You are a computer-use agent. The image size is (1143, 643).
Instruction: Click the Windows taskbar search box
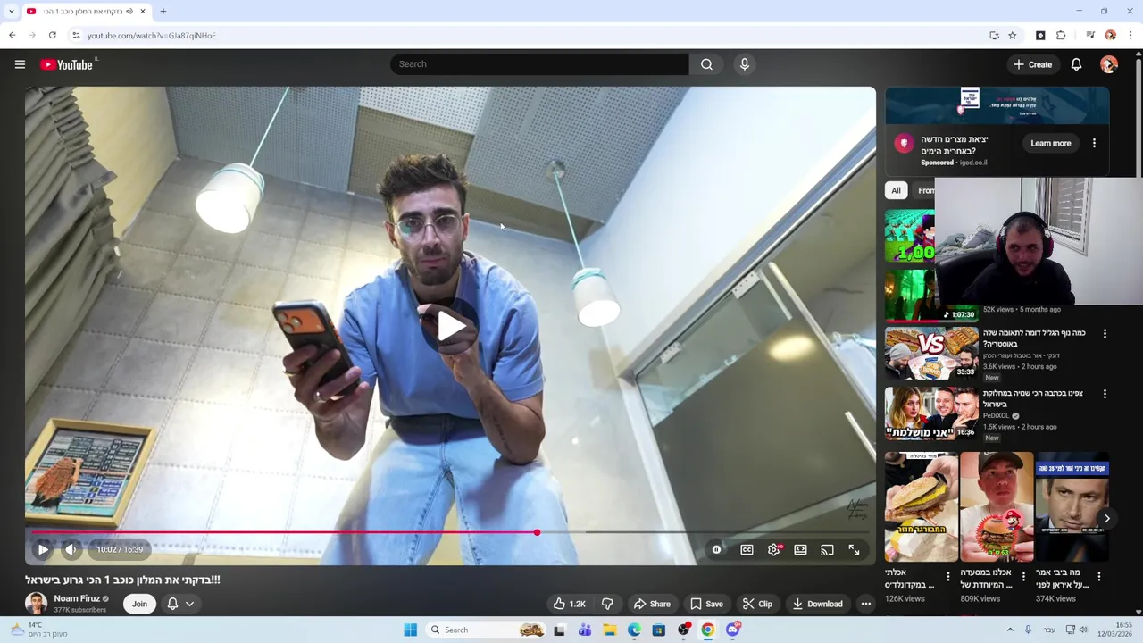485,630
